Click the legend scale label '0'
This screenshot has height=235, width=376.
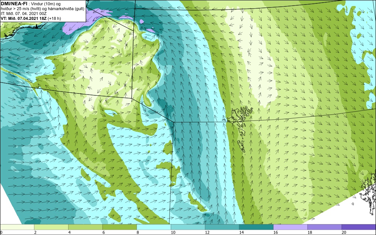[x=1, y=232]
